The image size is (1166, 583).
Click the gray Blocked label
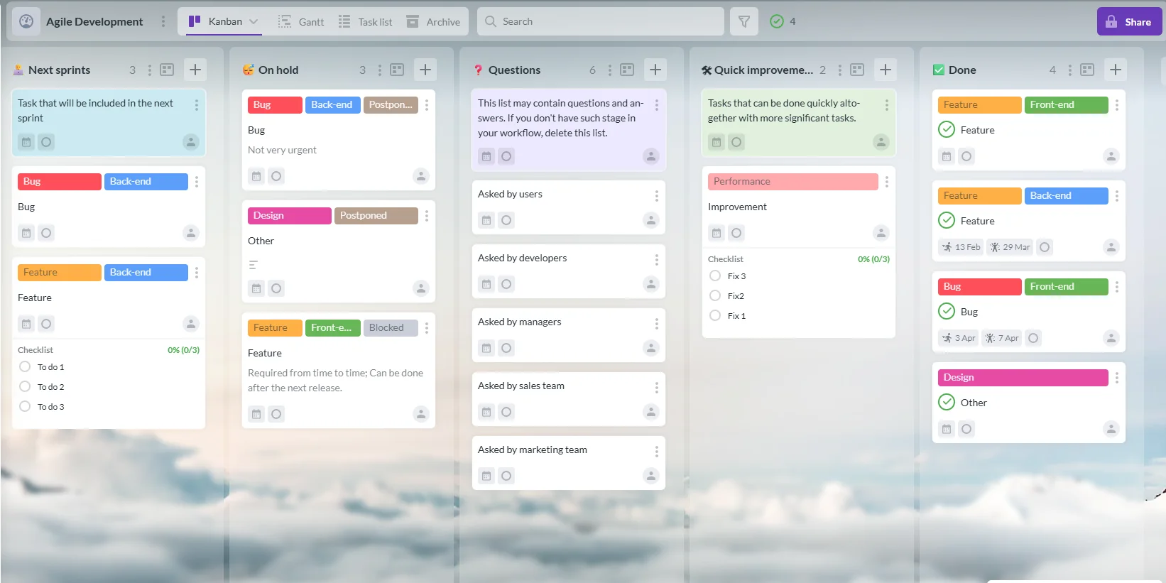pyautogui.click(x=391, y=327)
